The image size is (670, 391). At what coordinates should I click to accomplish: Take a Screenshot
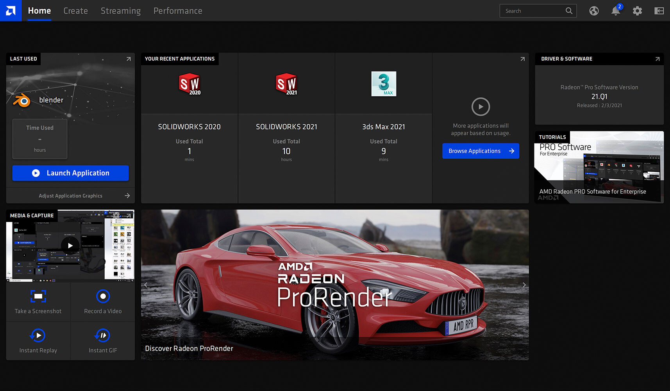38,302
